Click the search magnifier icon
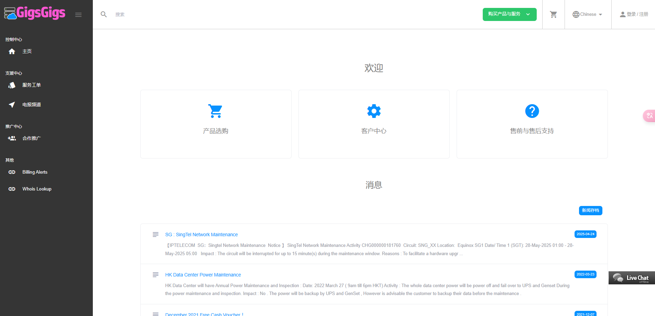 [104, 14]
